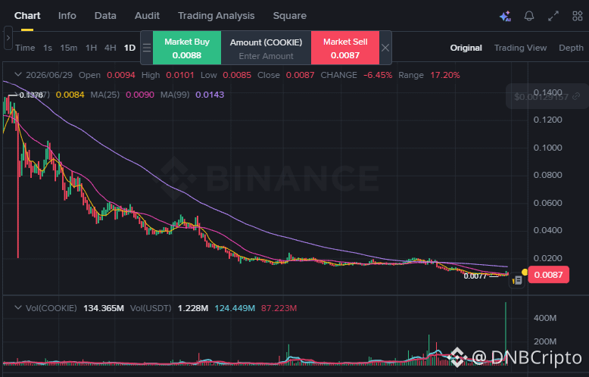Viewport: 589px width, 377px height.
Task: Open the Audit tab
Action: coord(147,16)
